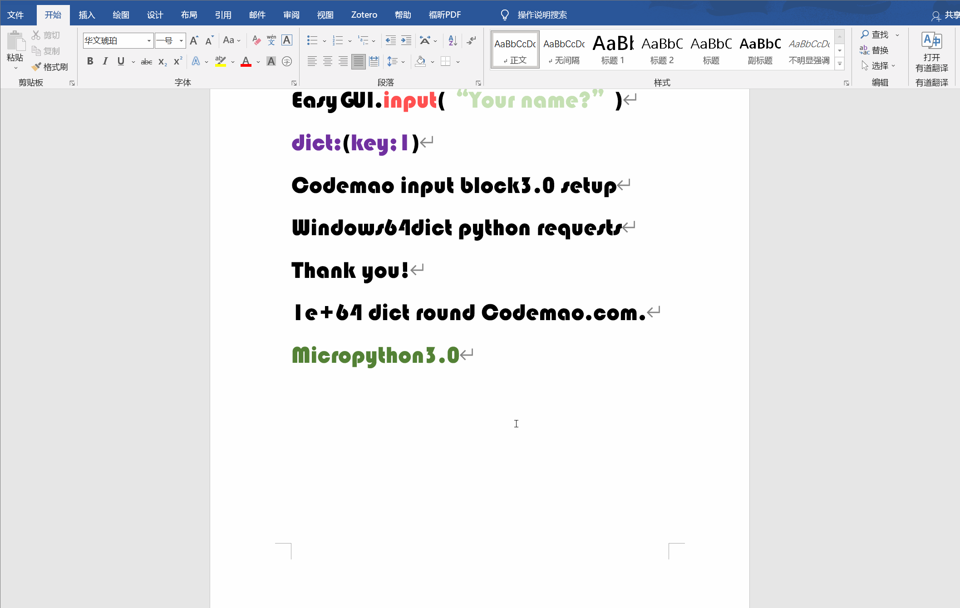Click the lightbulb tell-me icon
Image resolution: width=960 pixels, height=608 pixels.
tap(505, 15)
